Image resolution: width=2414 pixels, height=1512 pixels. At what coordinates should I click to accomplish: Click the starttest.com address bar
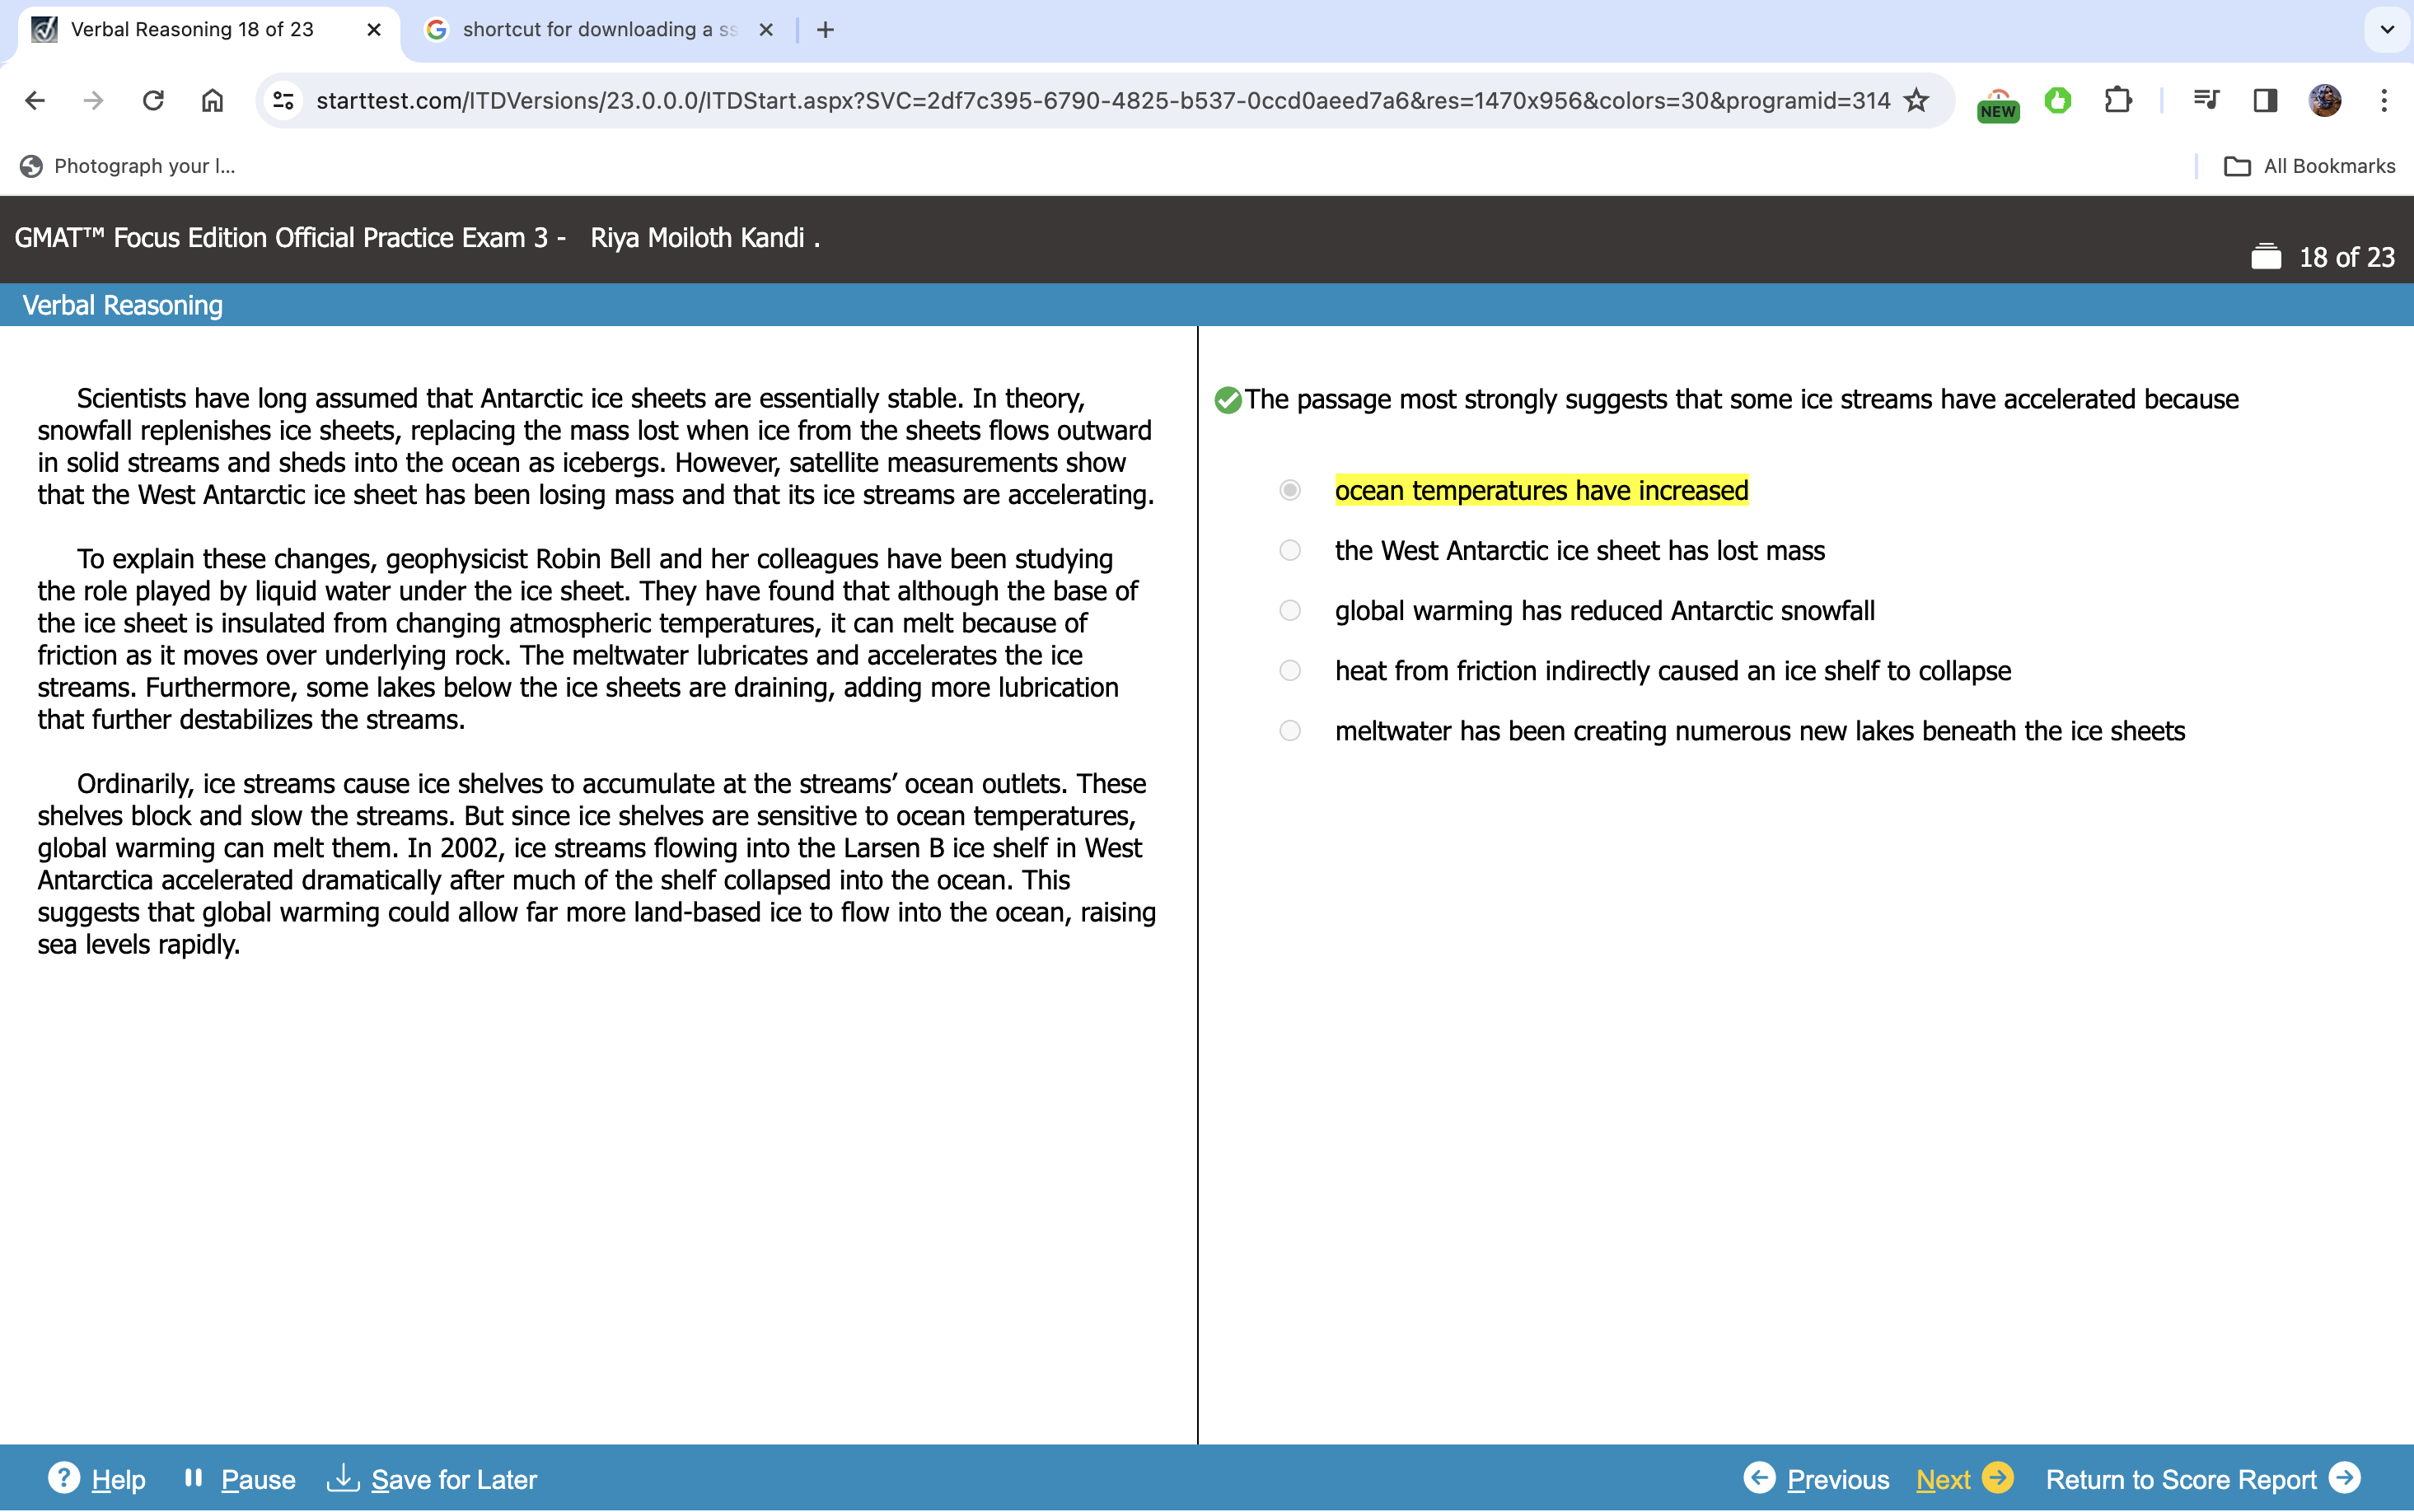1101,100
